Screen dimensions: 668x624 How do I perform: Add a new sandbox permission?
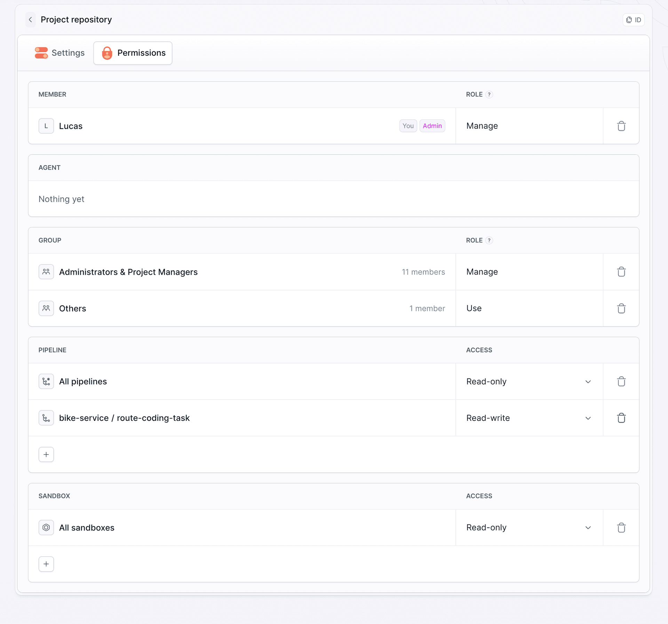tap(46, 564)
